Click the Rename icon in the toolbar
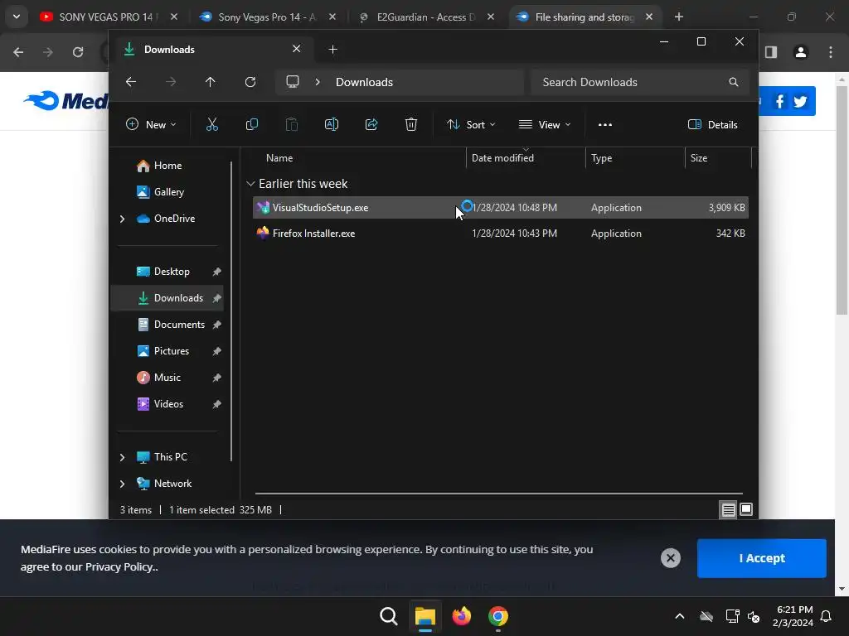 pos(332,125)
